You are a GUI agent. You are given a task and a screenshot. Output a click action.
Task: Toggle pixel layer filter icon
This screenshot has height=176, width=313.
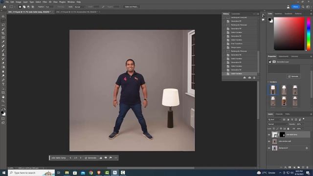click(x=284, y=119)
